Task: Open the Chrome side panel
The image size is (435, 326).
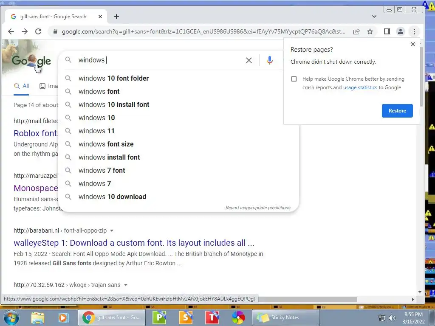Action: click(x=387, y=31)
